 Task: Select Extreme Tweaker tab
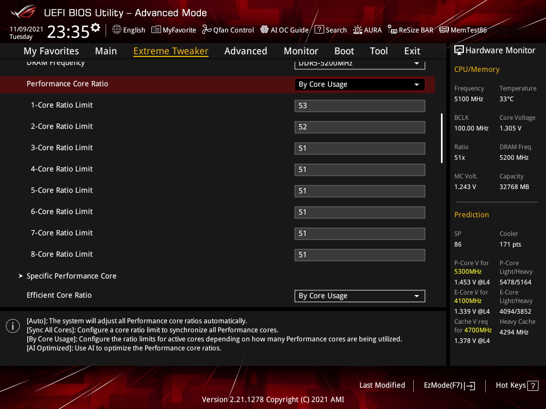171,51
